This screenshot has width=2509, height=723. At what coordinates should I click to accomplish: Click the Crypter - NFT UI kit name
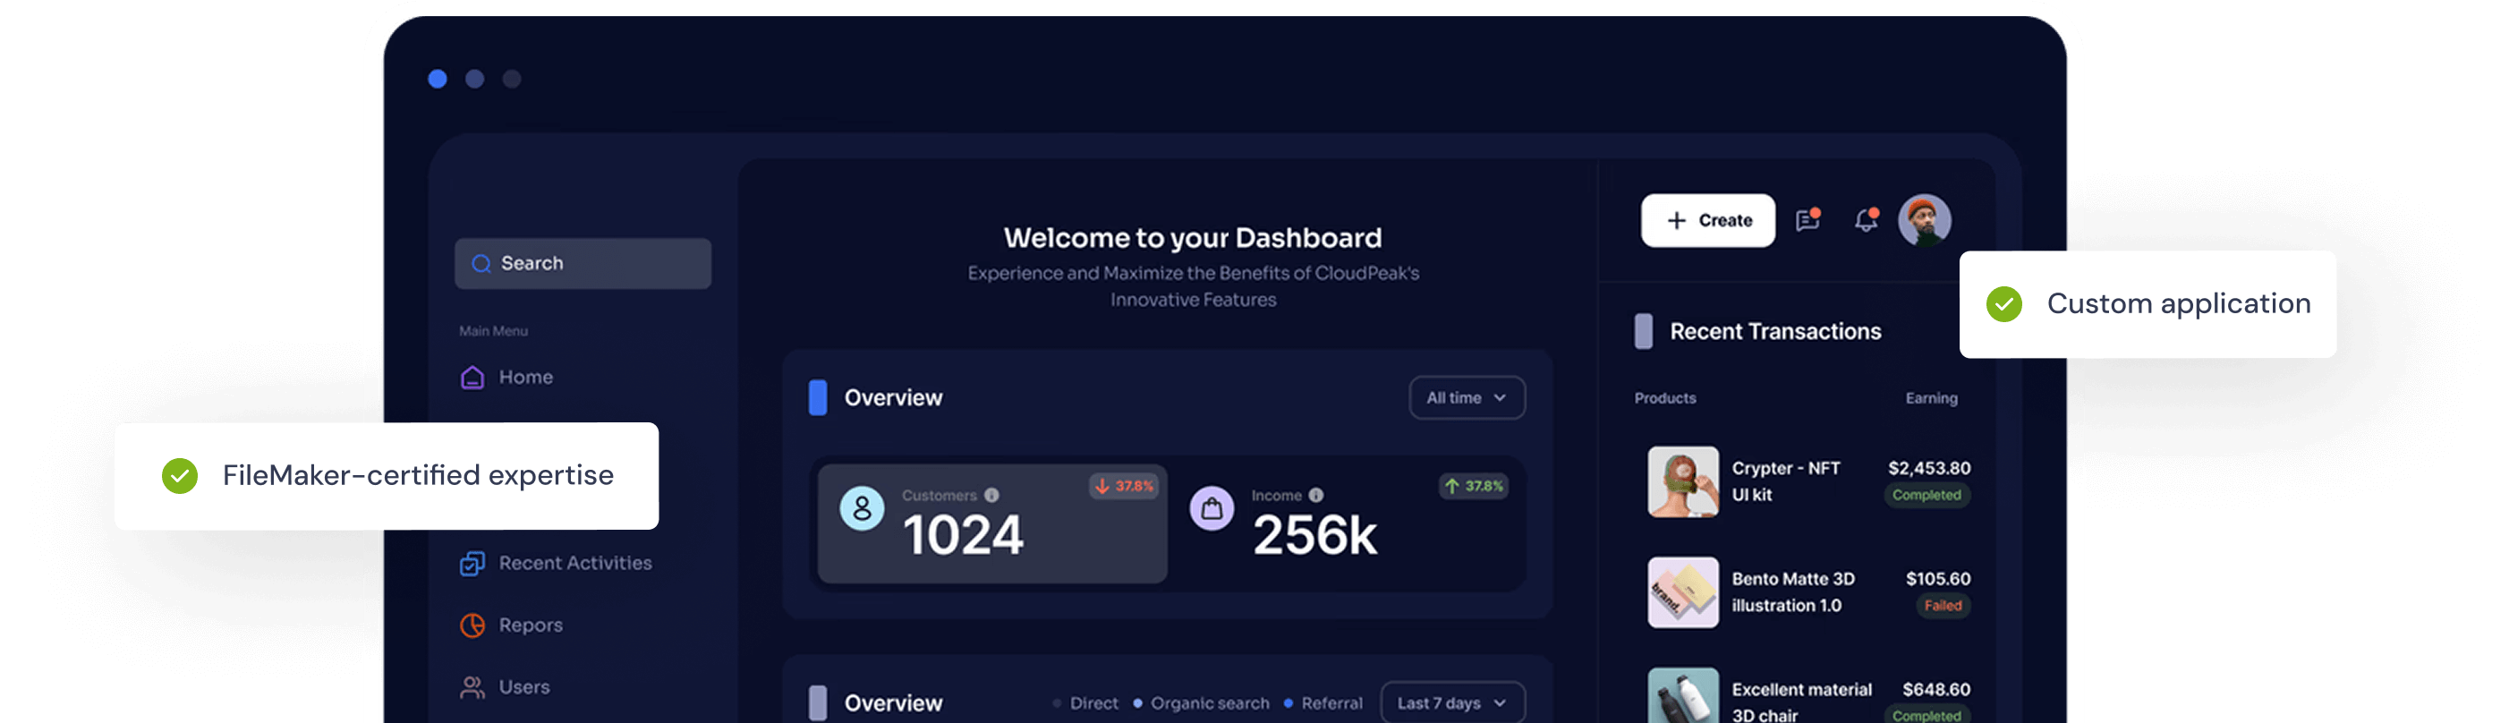pyautogui.click(x=1785, y=481)
